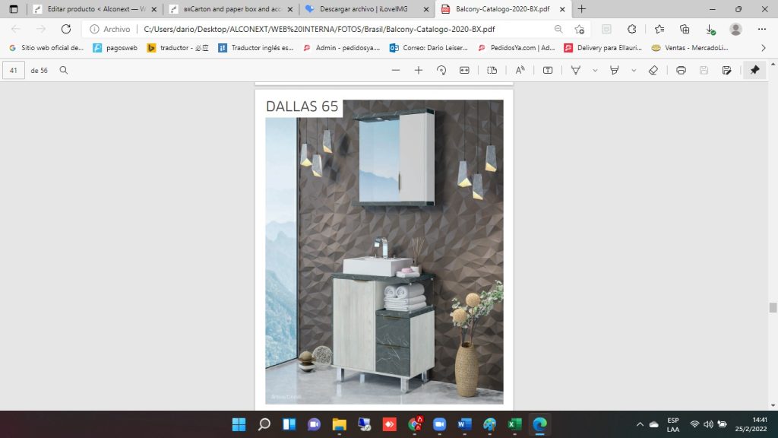Open Word from the taskbar
This screenshot has height=438, width=778.
coord(464,424)
